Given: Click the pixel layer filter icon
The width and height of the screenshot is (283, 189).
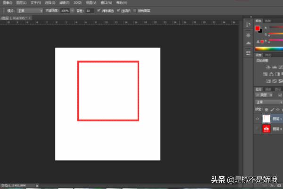Looking at the screenshot, I should point(280,95).
